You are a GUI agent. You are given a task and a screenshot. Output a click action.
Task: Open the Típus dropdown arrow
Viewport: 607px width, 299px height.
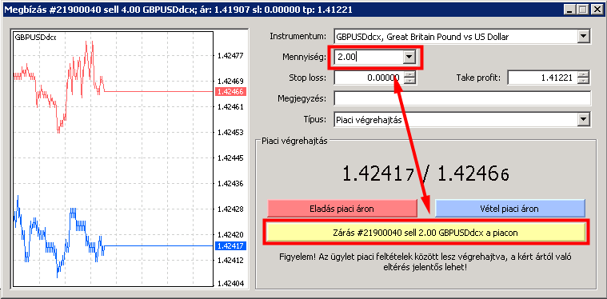tap(582, 120)
